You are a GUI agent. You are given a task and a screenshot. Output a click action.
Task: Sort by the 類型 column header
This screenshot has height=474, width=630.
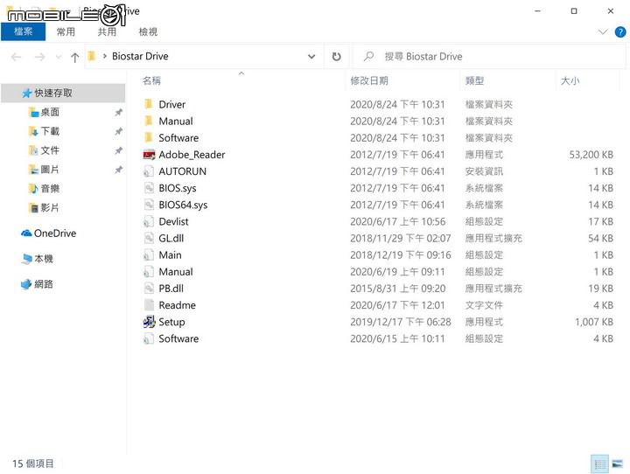point(474,80)
